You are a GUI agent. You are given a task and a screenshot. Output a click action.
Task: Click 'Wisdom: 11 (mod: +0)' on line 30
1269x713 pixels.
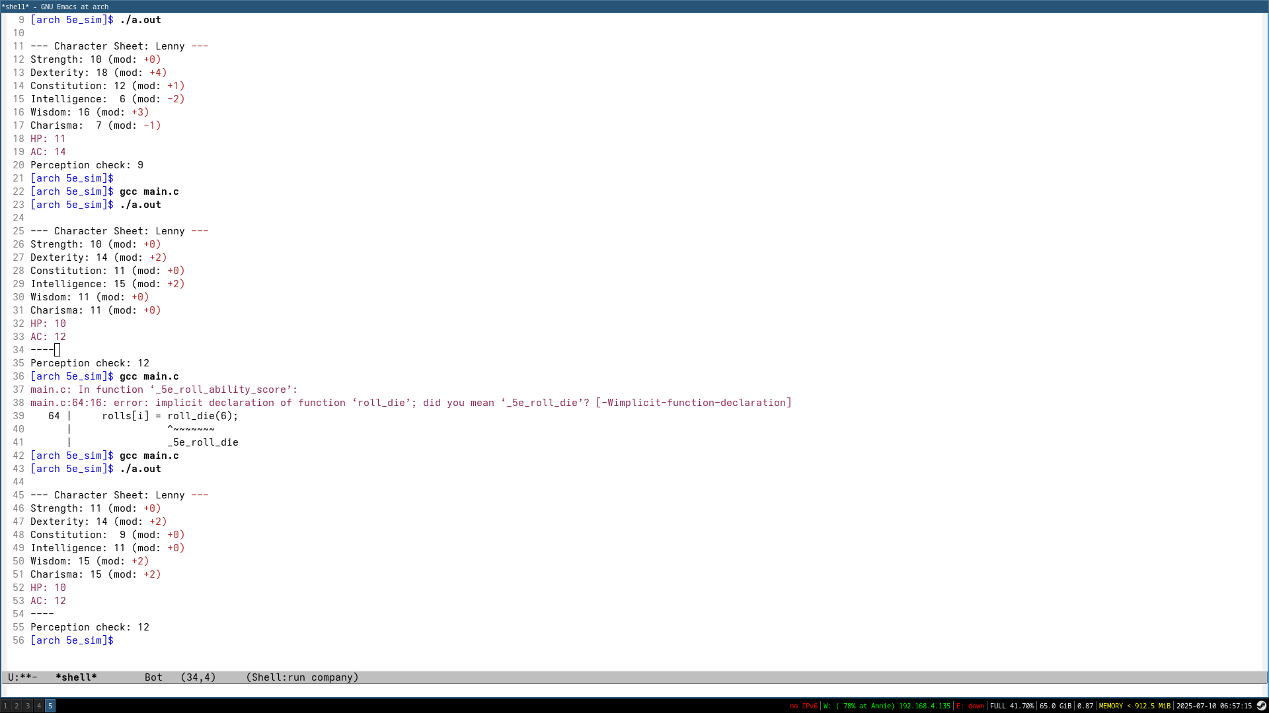coord(90,297)
